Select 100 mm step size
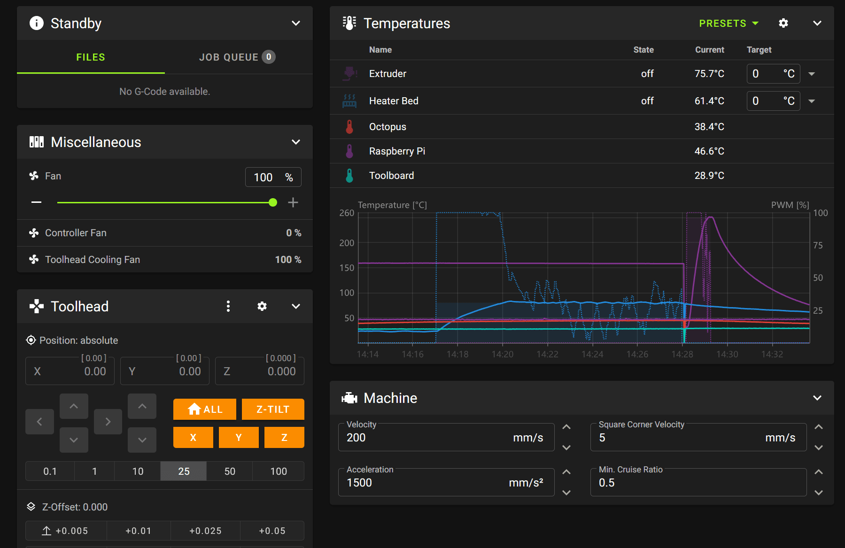 coord(279,471)
